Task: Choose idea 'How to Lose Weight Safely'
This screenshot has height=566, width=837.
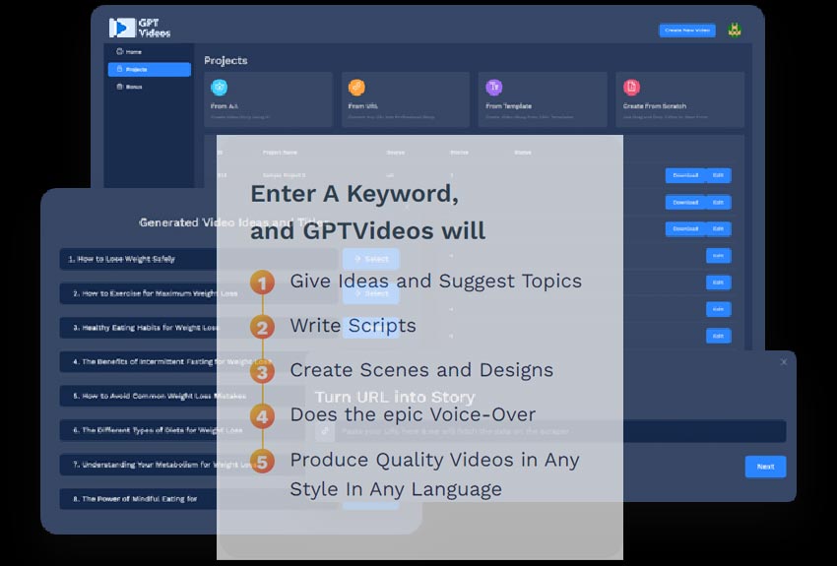Action: pyautogui.click(x=199, y=259)
